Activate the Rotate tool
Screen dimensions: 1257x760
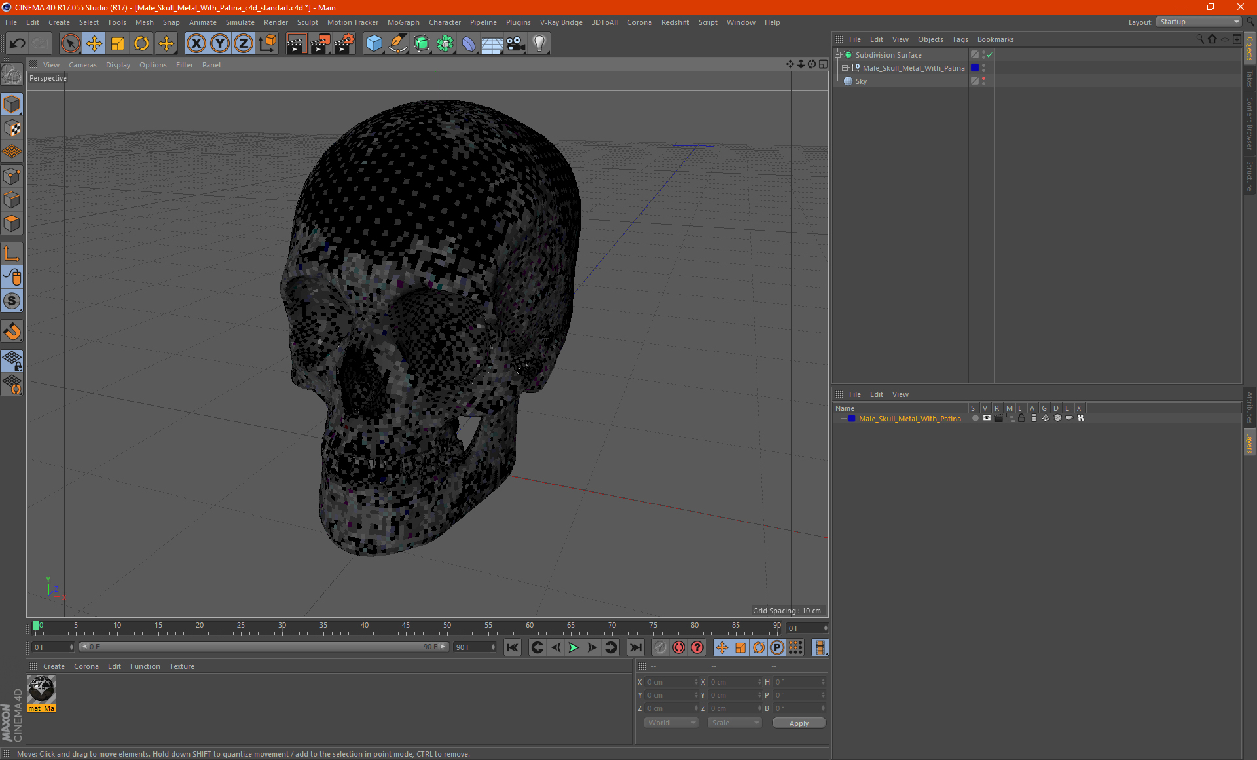click(141, 44)
